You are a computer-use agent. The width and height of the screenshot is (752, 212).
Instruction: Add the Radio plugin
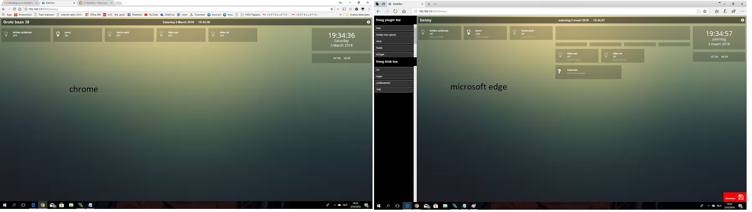click(x=393, y=48)
